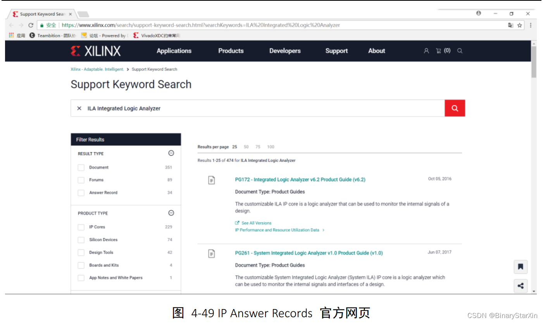Open the Developers menu
This screenshot has width=543, height=323.
(285, 51)
